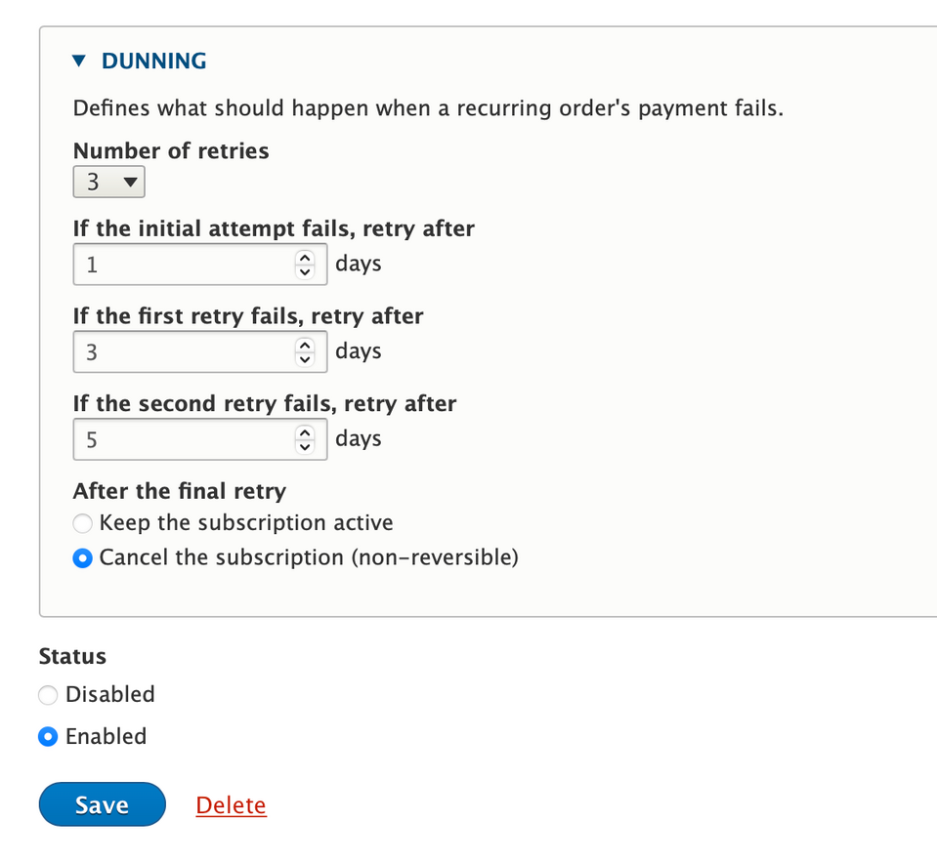Increase first retry days value

click(305, 346)
